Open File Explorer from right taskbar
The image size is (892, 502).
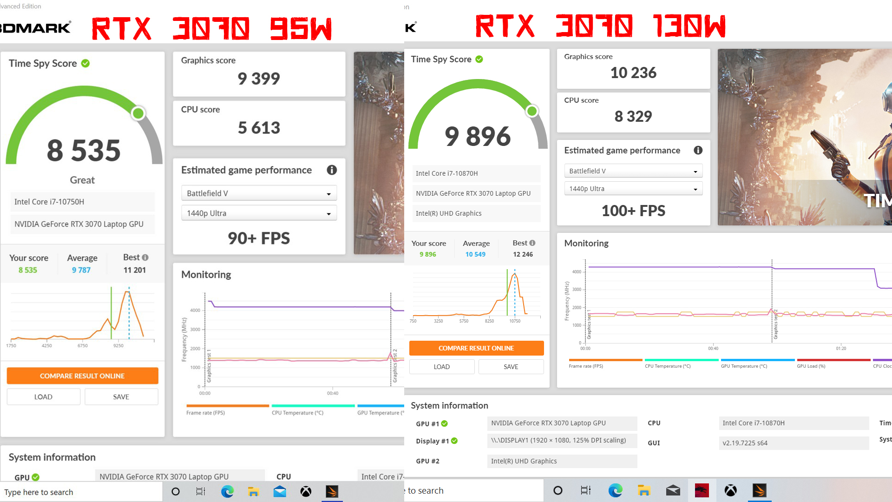644,490
